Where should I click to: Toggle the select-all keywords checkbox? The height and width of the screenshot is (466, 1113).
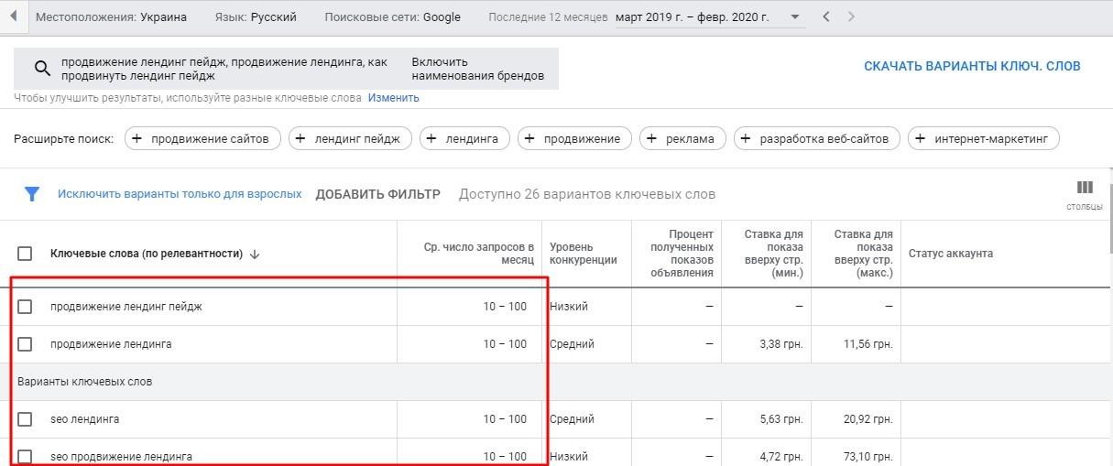pos(25,254)
